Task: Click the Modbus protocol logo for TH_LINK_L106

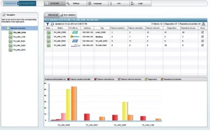Action: pos(75,37)
